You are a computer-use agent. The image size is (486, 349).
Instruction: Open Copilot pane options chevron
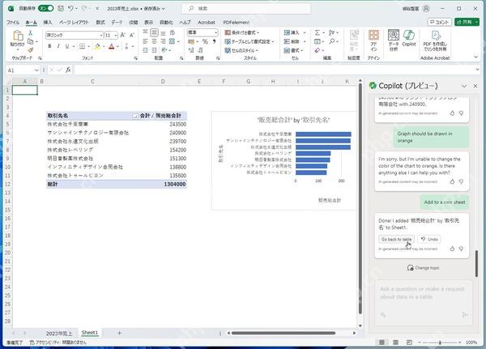(464, 86)
